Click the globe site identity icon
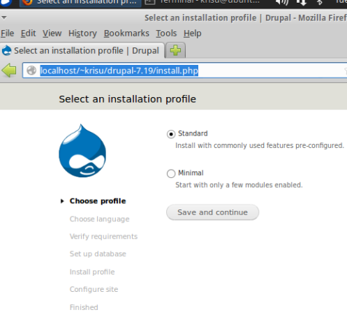 click(31, 71)
